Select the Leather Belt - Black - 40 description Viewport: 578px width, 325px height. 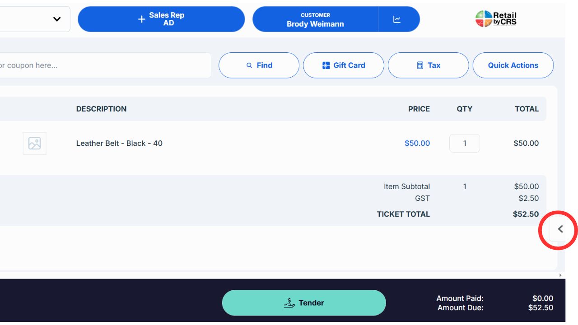pos(119,143)
